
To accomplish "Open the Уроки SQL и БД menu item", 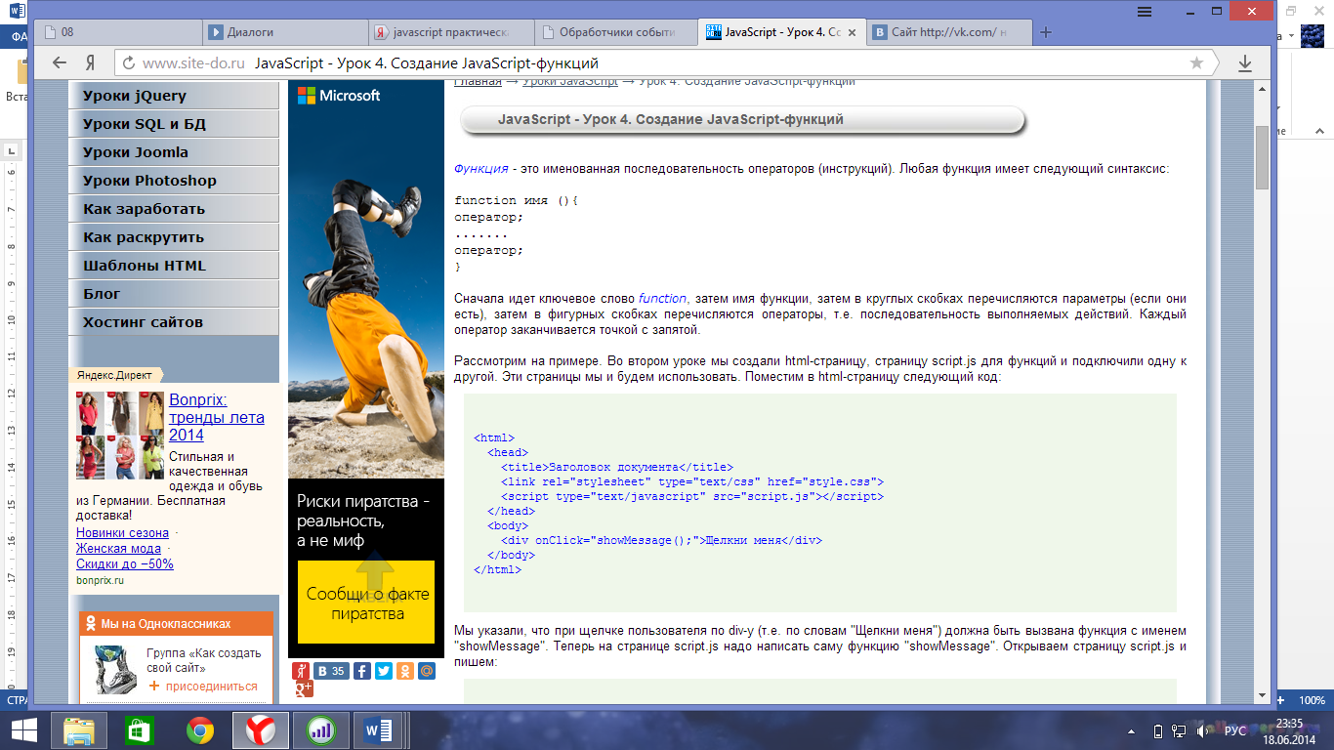I will (173, 124).
